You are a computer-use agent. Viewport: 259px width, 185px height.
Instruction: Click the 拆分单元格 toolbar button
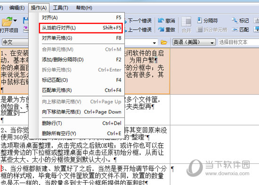click(x=212, y=30)
